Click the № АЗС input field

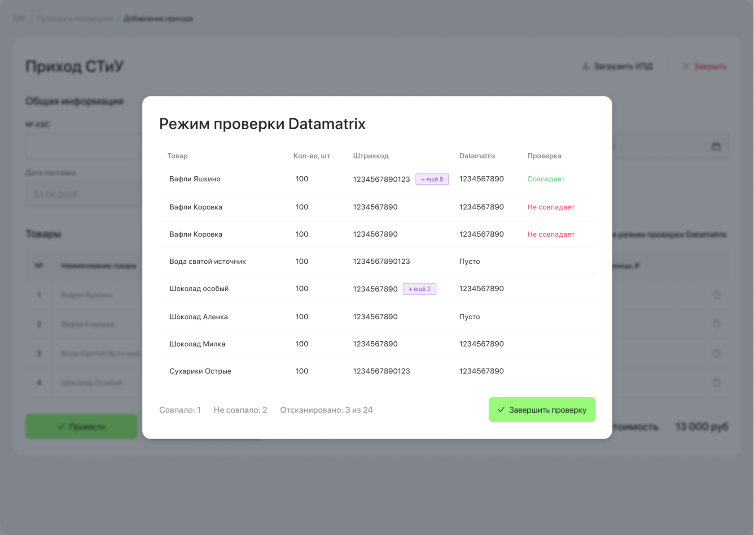pos(83,146)
